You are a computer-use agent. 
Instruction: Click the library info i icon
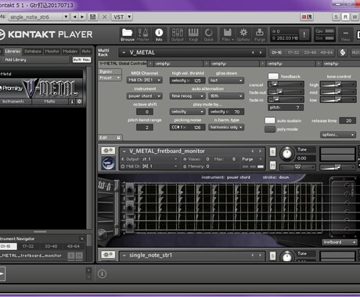[x=72, y=102]
